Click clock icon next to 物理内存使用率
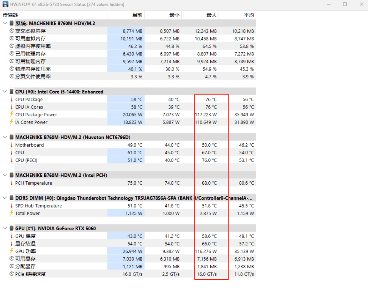 [x=11, y=69]
